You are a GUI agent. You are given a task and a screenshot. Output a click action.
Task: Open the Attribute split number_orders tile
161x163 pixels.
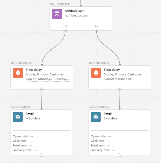click(81, 18)
